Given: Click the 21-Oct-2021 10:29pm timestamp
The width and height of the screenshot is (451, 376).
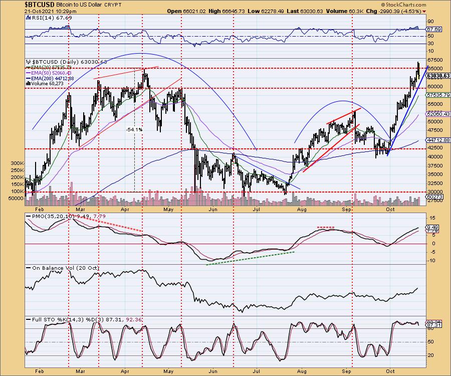Looking at the screenshot, I should click(51, 12).
